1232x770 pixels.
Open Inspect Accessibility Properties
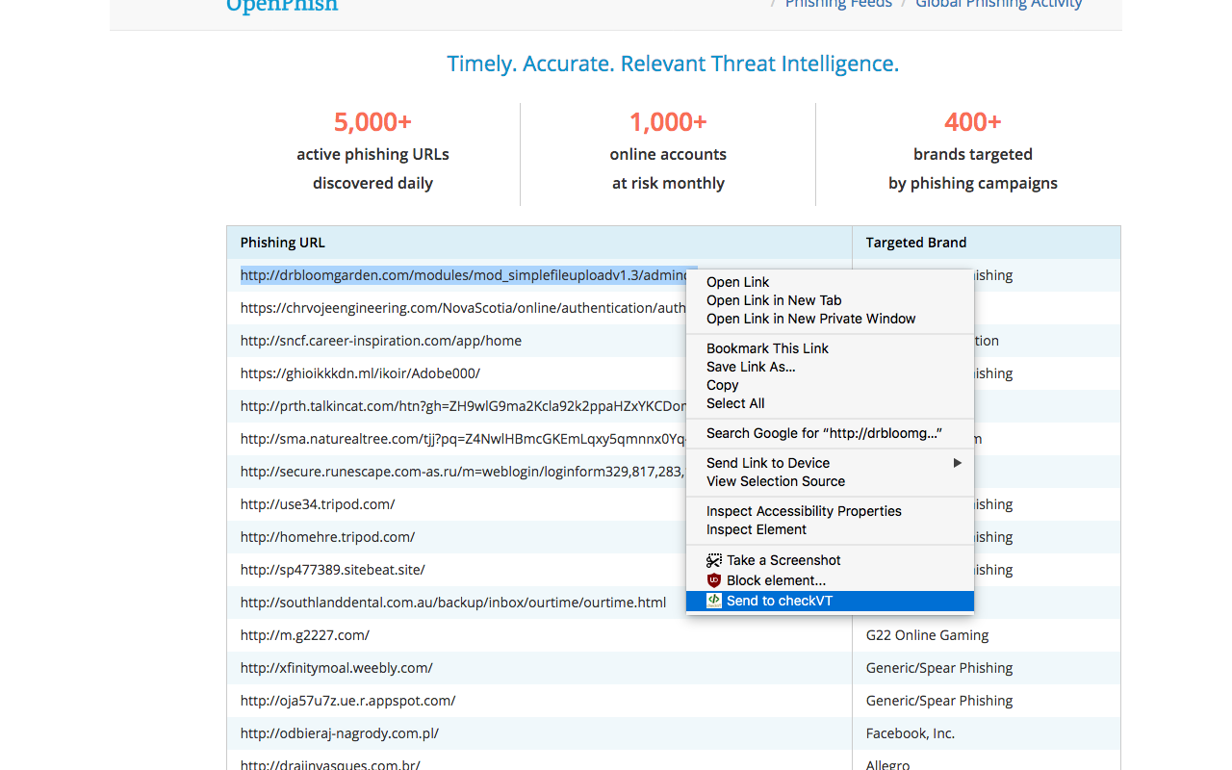(804, 511)
